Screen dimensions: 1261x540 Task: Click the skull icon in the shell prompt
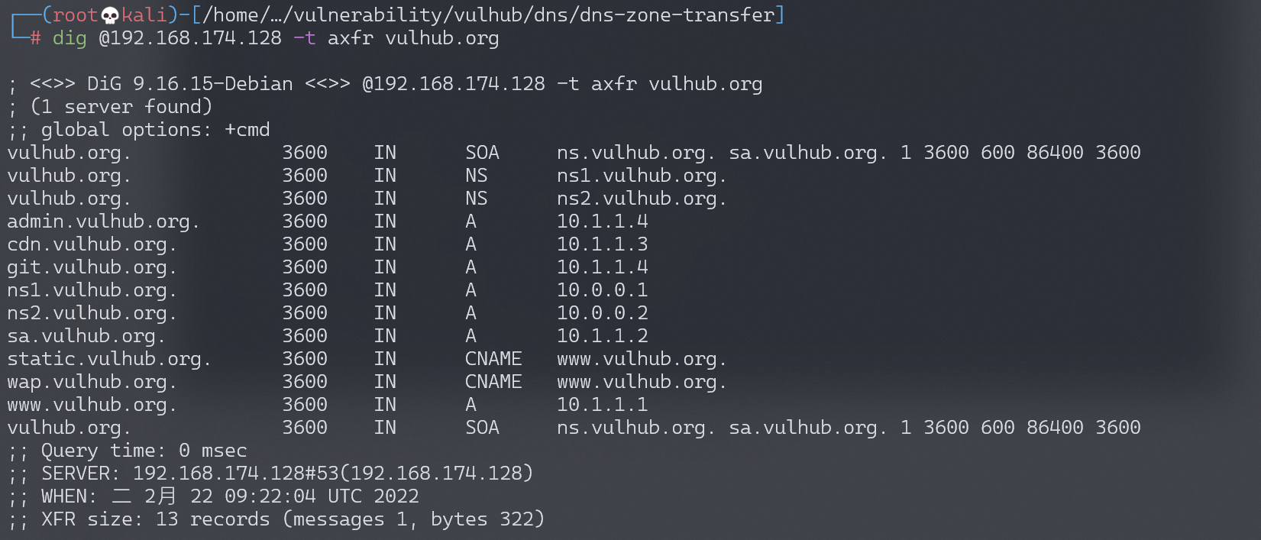(x=110, y=15)
